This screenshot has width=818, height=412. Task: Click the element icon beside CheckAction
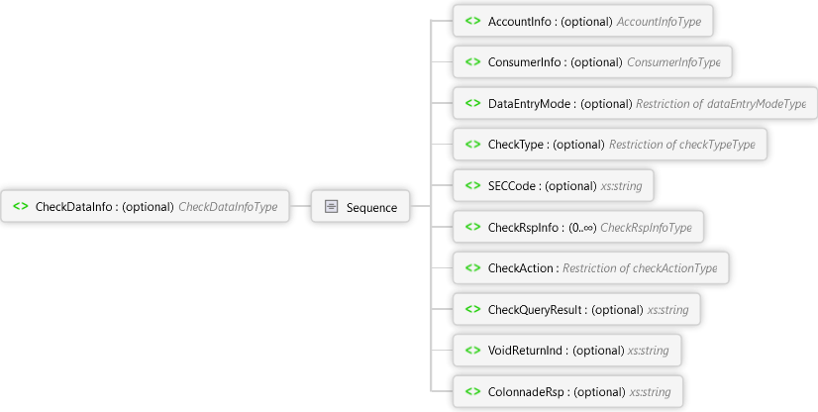473,268
